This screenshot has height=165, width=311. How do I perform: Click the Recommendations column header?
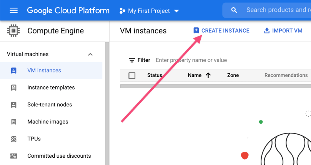(286, 75)
